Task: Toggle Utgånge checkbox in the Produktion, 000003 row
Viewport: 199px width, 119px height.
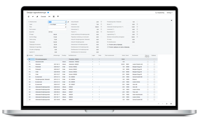Action: [x=154, y=59]
